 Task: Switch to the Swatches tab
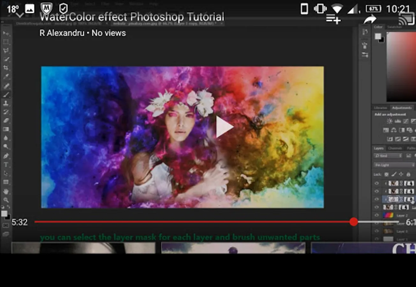[394, 27]
